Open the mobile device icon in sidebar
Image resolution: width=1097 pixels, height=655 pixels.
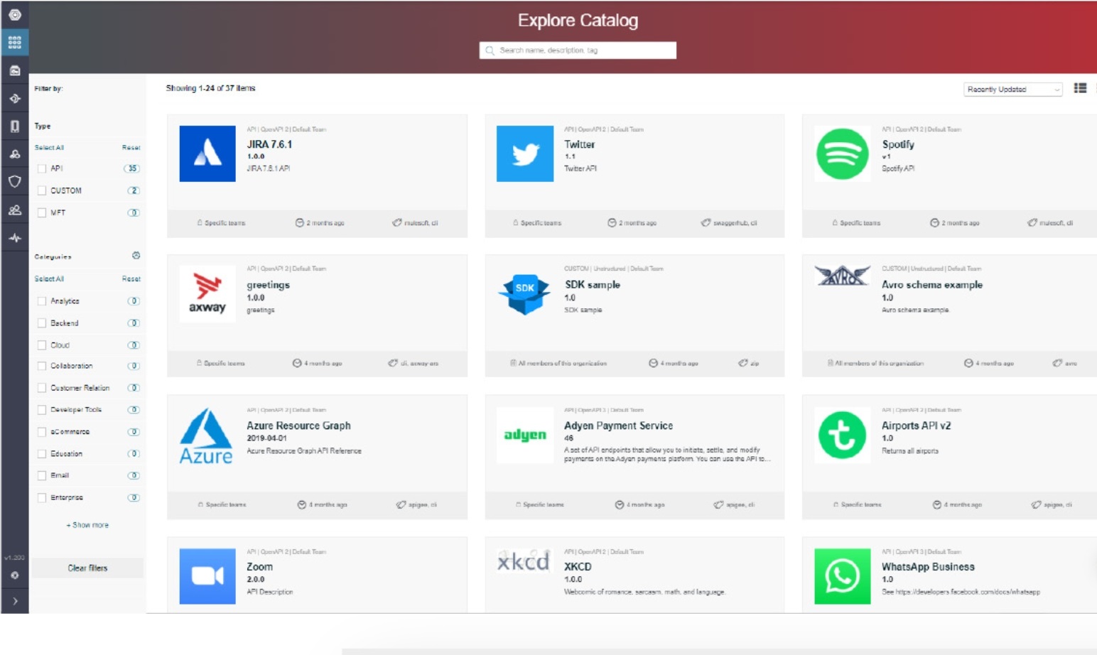tap(14, 126)
